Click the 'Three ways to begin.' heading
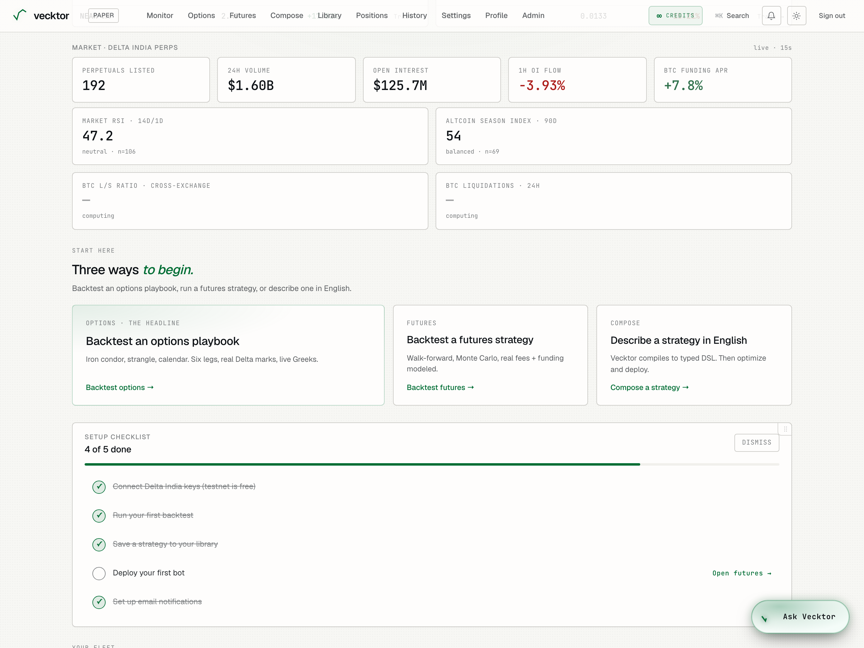This screenshot has width=864, height=648. pyautogui.click(x=133, y=269)
